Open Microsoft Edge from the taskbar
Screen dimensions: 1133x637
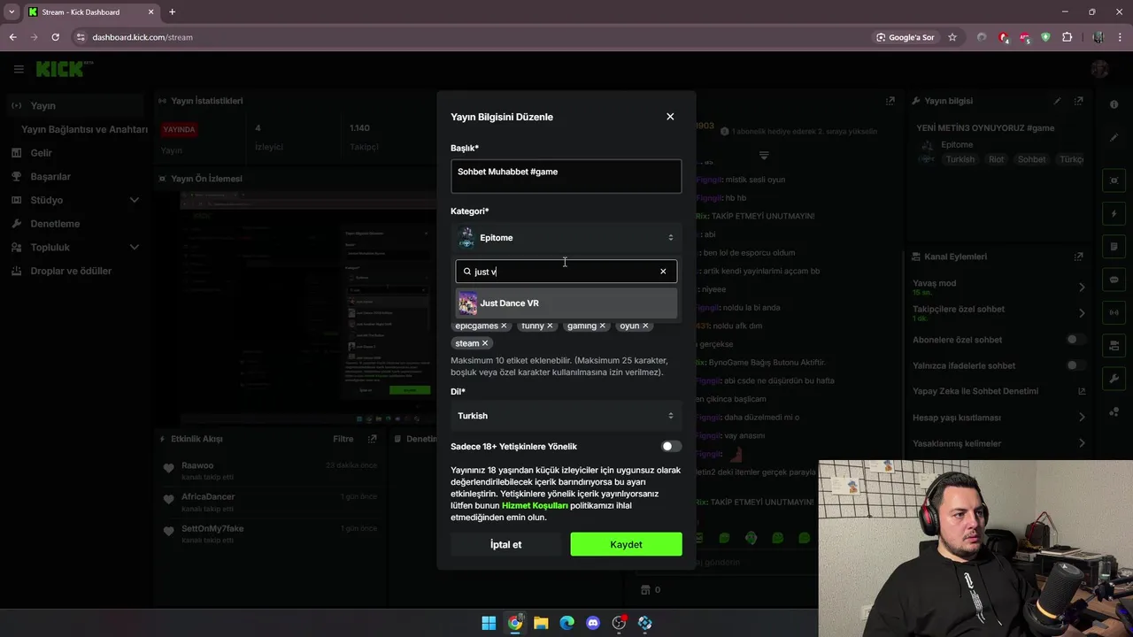[566, 623]
